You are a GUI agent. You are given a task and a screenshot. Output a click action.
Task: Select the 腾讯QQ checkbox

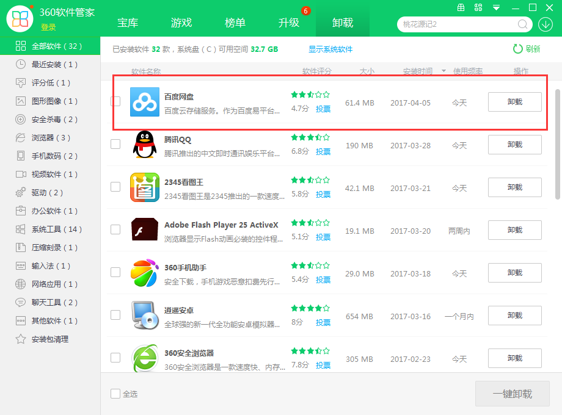coord(115,145)
